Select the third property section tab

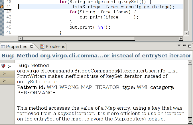coord(7,81)
